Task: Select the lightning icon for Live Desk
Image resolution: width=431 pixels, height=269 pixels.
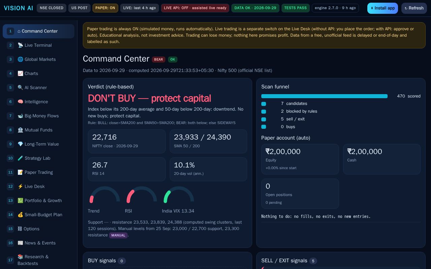Action: point(20,186)
